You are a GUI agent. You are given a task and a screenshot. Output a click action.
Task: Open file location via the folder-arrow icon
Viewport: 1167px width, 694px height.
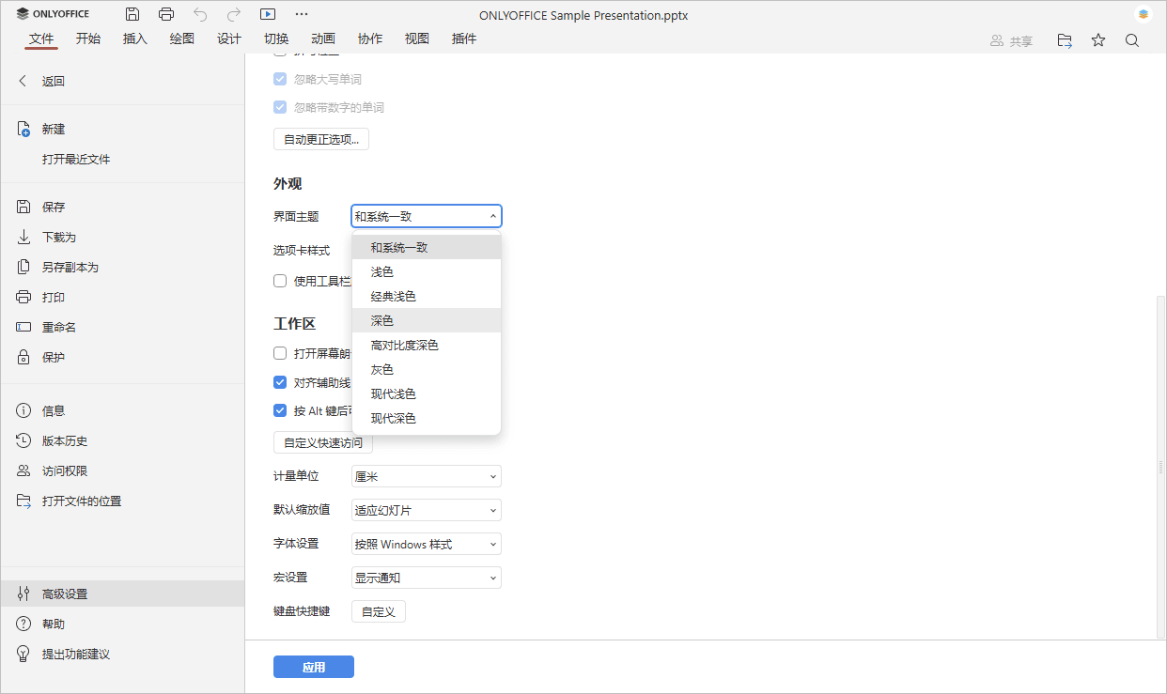pos(1064,39)
